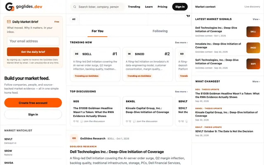Open the INOD thumbnail in Latest Market Signals
This screenshot has width=264, height=165.
coord(253,48)
